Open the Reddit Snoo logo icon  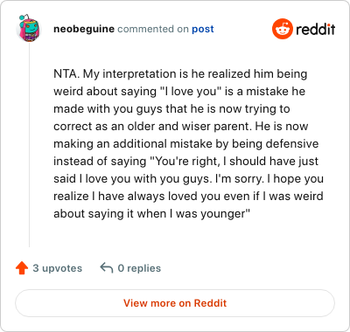point(282,29)
